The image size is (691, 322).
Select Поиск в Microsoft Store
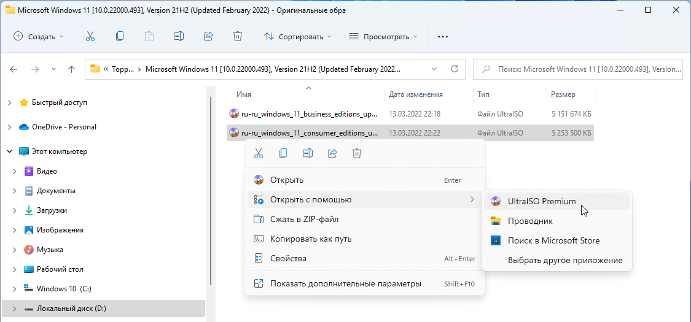point(556,240)
